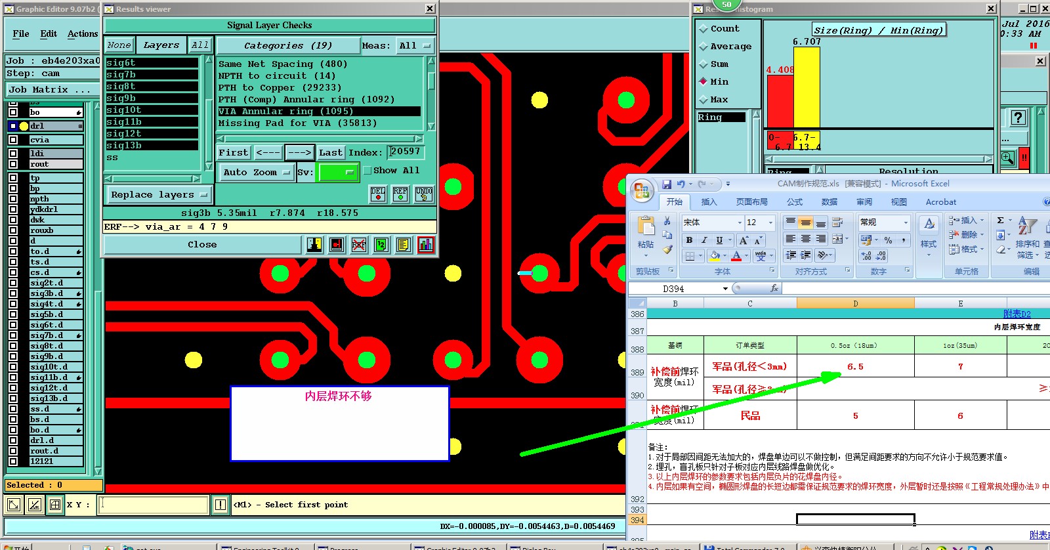The width and height of the screenshot is (1050, 550).
Task: Click the crossed-out REF icon
Action: pos(359,245)
